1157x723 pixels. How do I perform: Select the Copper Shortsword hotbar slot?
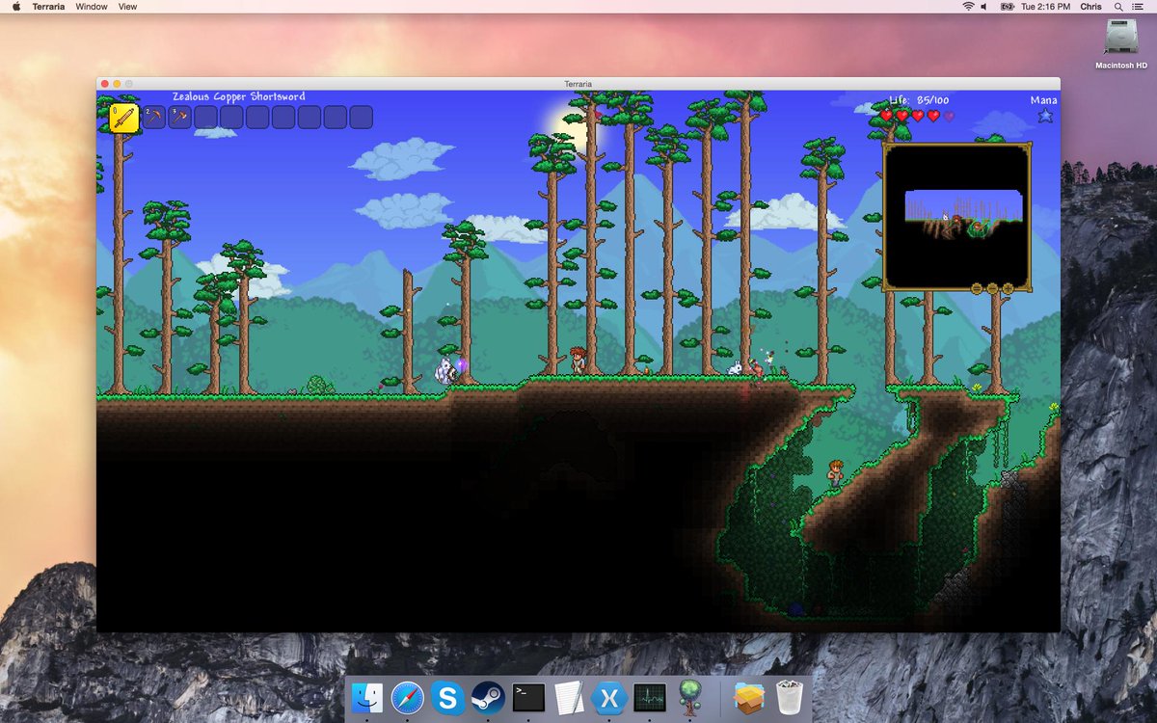click(124, 119)
